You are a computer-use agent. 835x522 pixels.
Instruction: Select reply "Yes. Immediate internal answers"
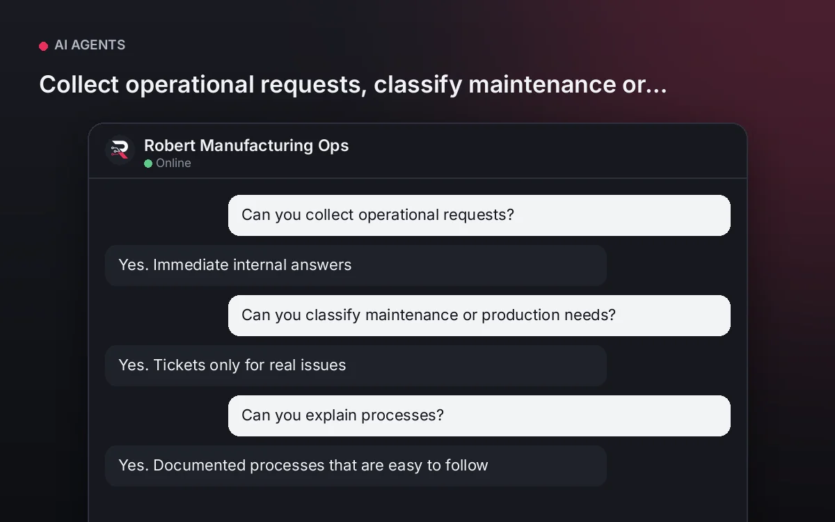(x=356, y=265)
